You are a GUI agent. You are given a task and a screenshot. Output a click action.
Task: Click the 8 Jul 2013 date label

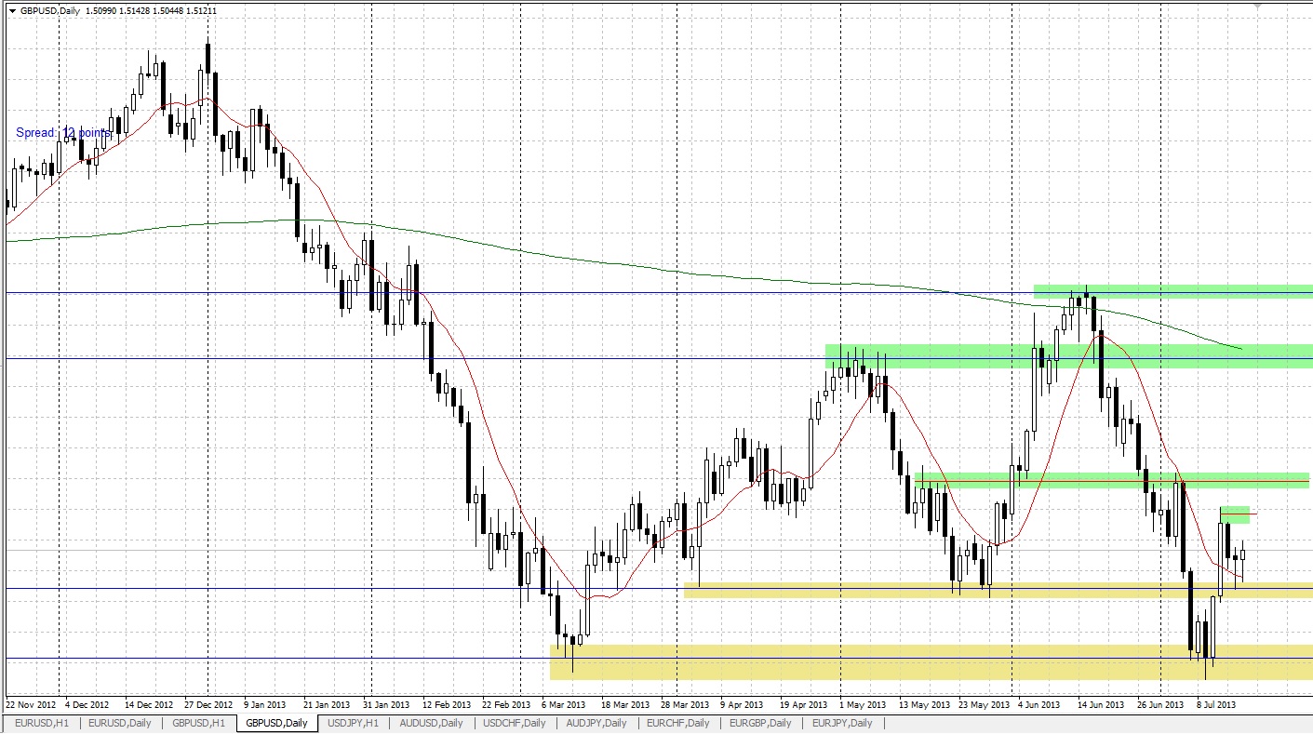1218,704
